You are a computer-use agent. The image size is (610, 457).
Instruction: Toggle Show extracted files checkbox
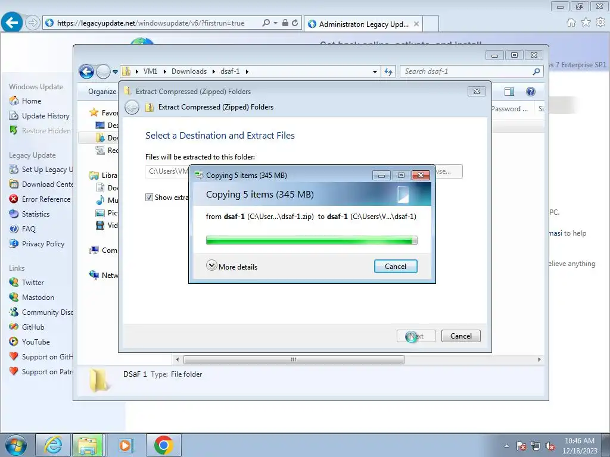(149, 198)
